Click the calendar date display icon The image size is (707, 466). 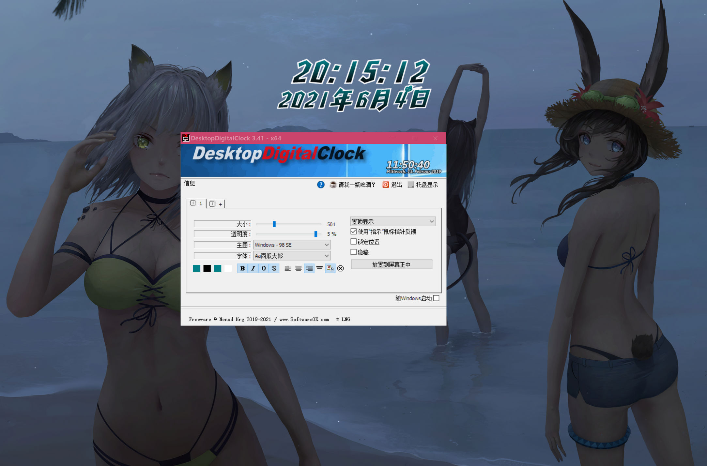pyautogui.click(x=330, y=268)
